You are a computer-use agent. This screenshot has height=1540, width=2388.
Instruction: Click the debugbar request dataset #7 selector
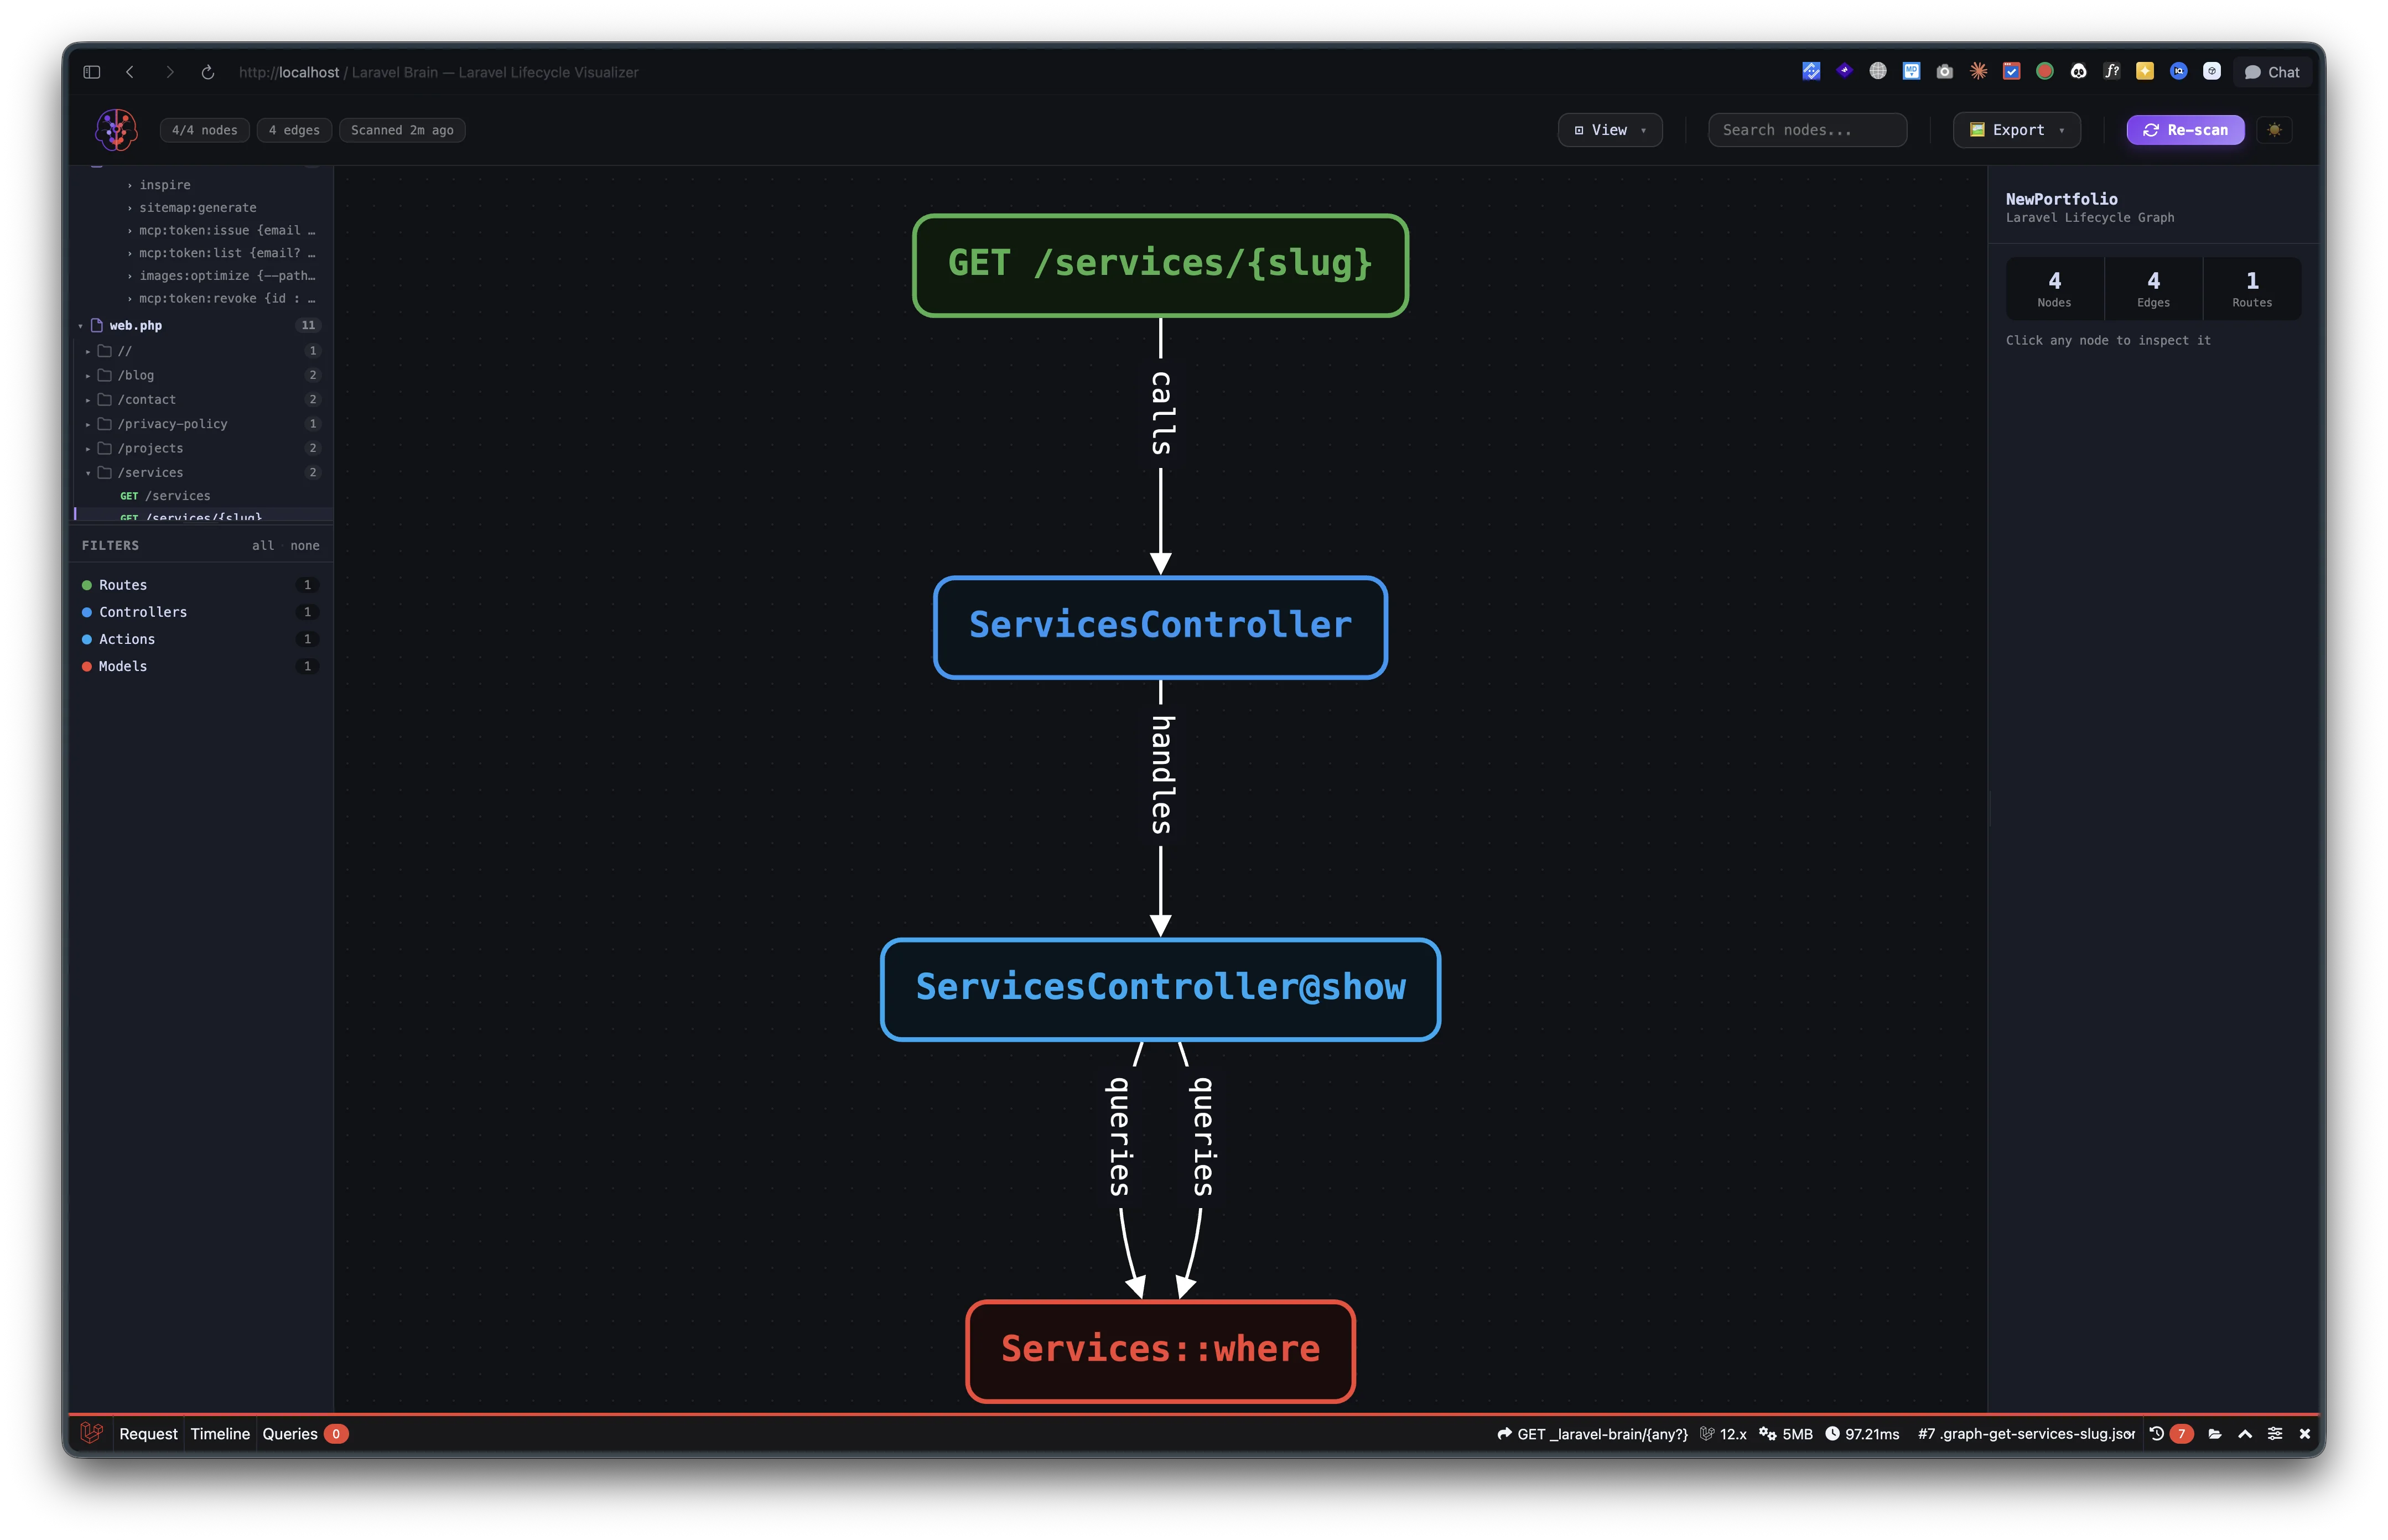(x=2026, y=1433)
